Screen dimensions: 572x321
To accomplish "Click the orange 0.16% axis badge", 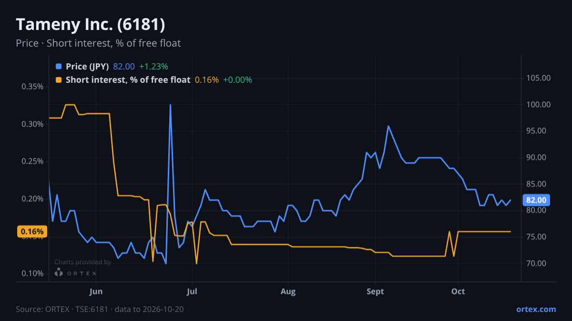I will (x=32, y=232).
